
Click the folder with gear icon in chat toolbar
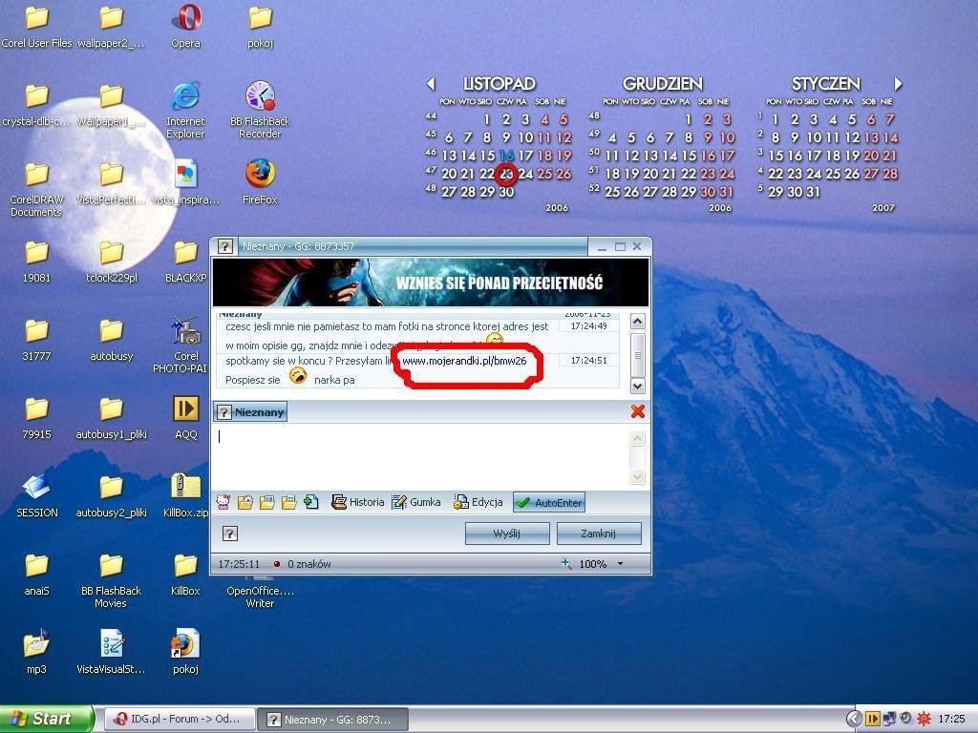[x=245, y=502]
